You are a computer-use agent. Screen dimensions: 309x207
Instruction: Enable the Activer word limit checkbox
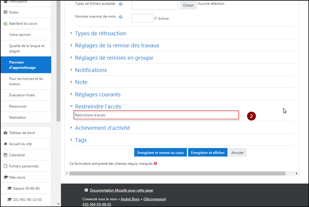pyautogui.click(x=156, y=18)
